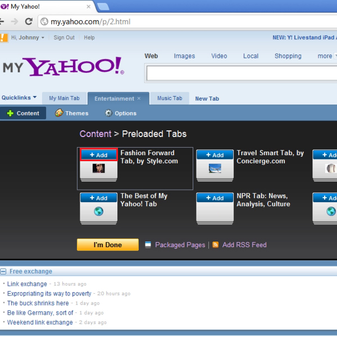Click the Content breadcrumb link
This screenshot has height=337, width=337.
click(95, 134)
